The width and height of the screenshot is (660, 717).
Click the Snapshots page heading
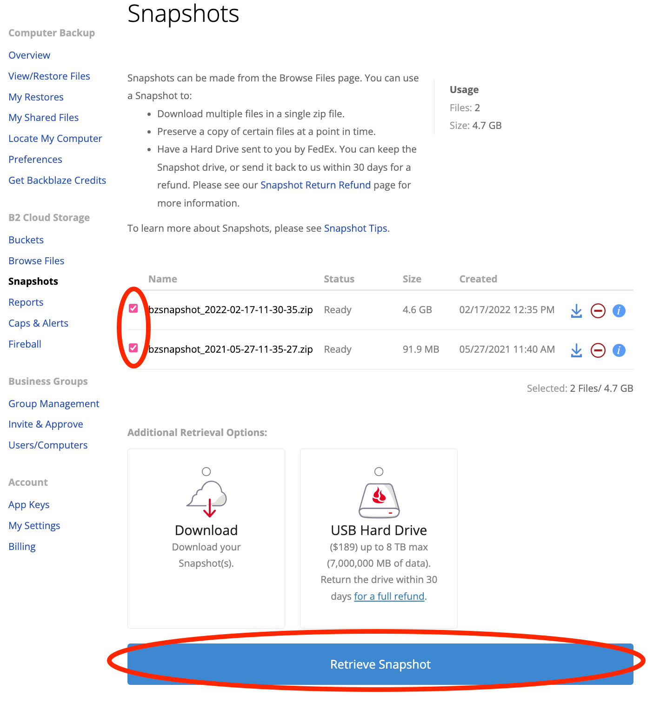[x=183, y=14]
